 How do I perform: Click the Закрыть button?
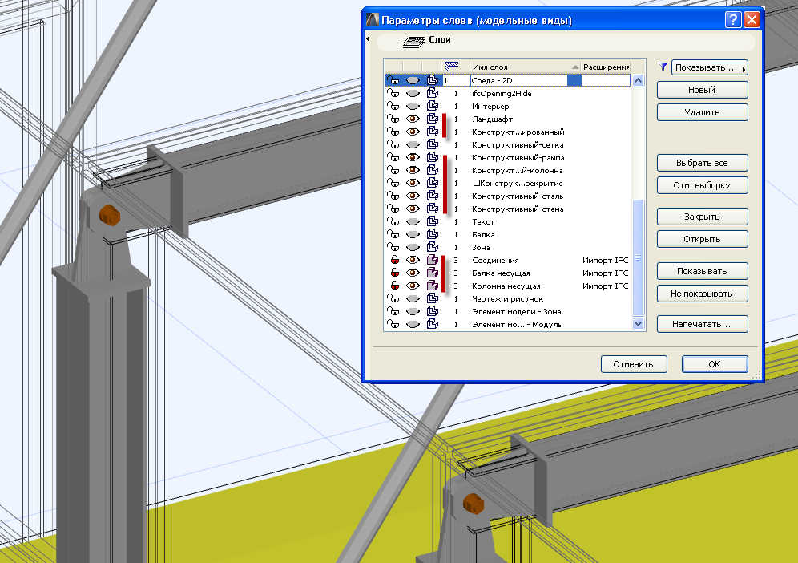703,217
